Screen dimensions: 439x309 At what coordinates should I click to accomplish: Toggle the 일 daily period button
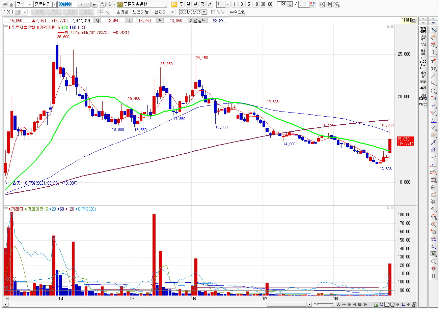coord(174,4)
